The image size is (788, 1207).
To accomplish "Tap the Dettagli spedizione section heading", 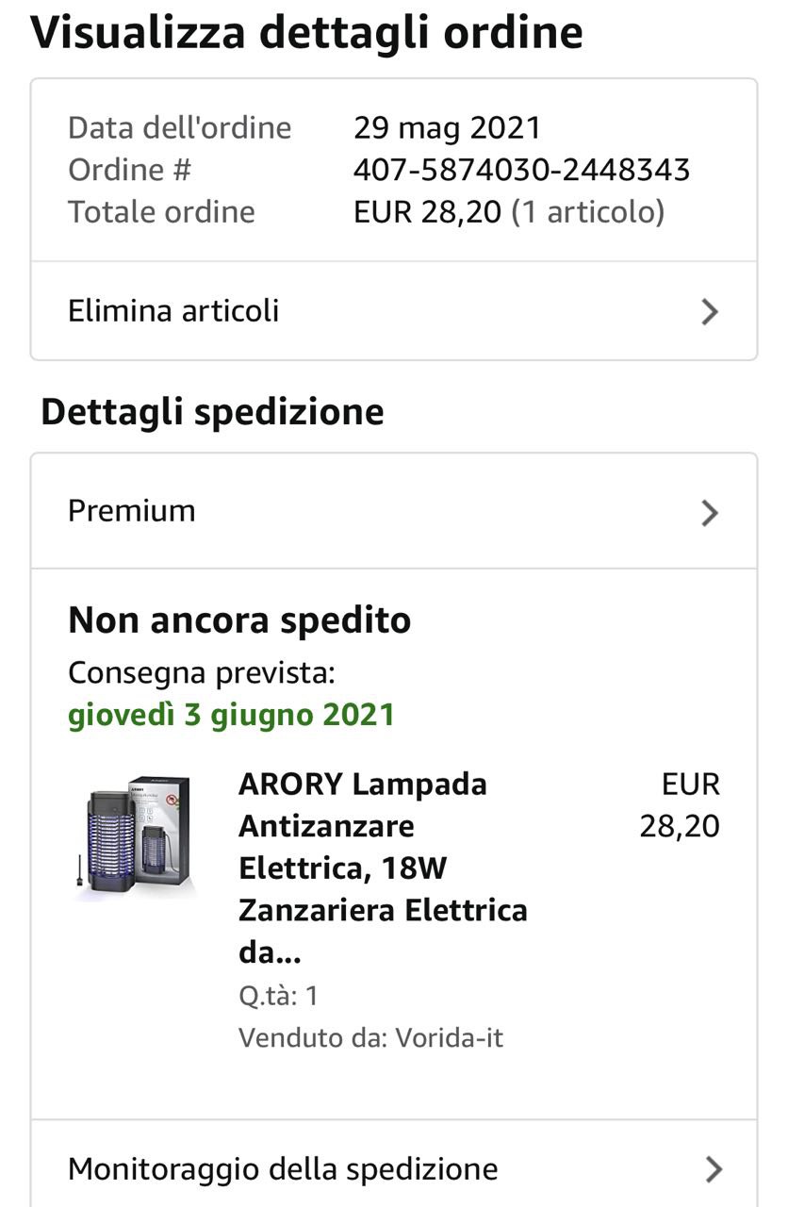I will coord(212,412).
